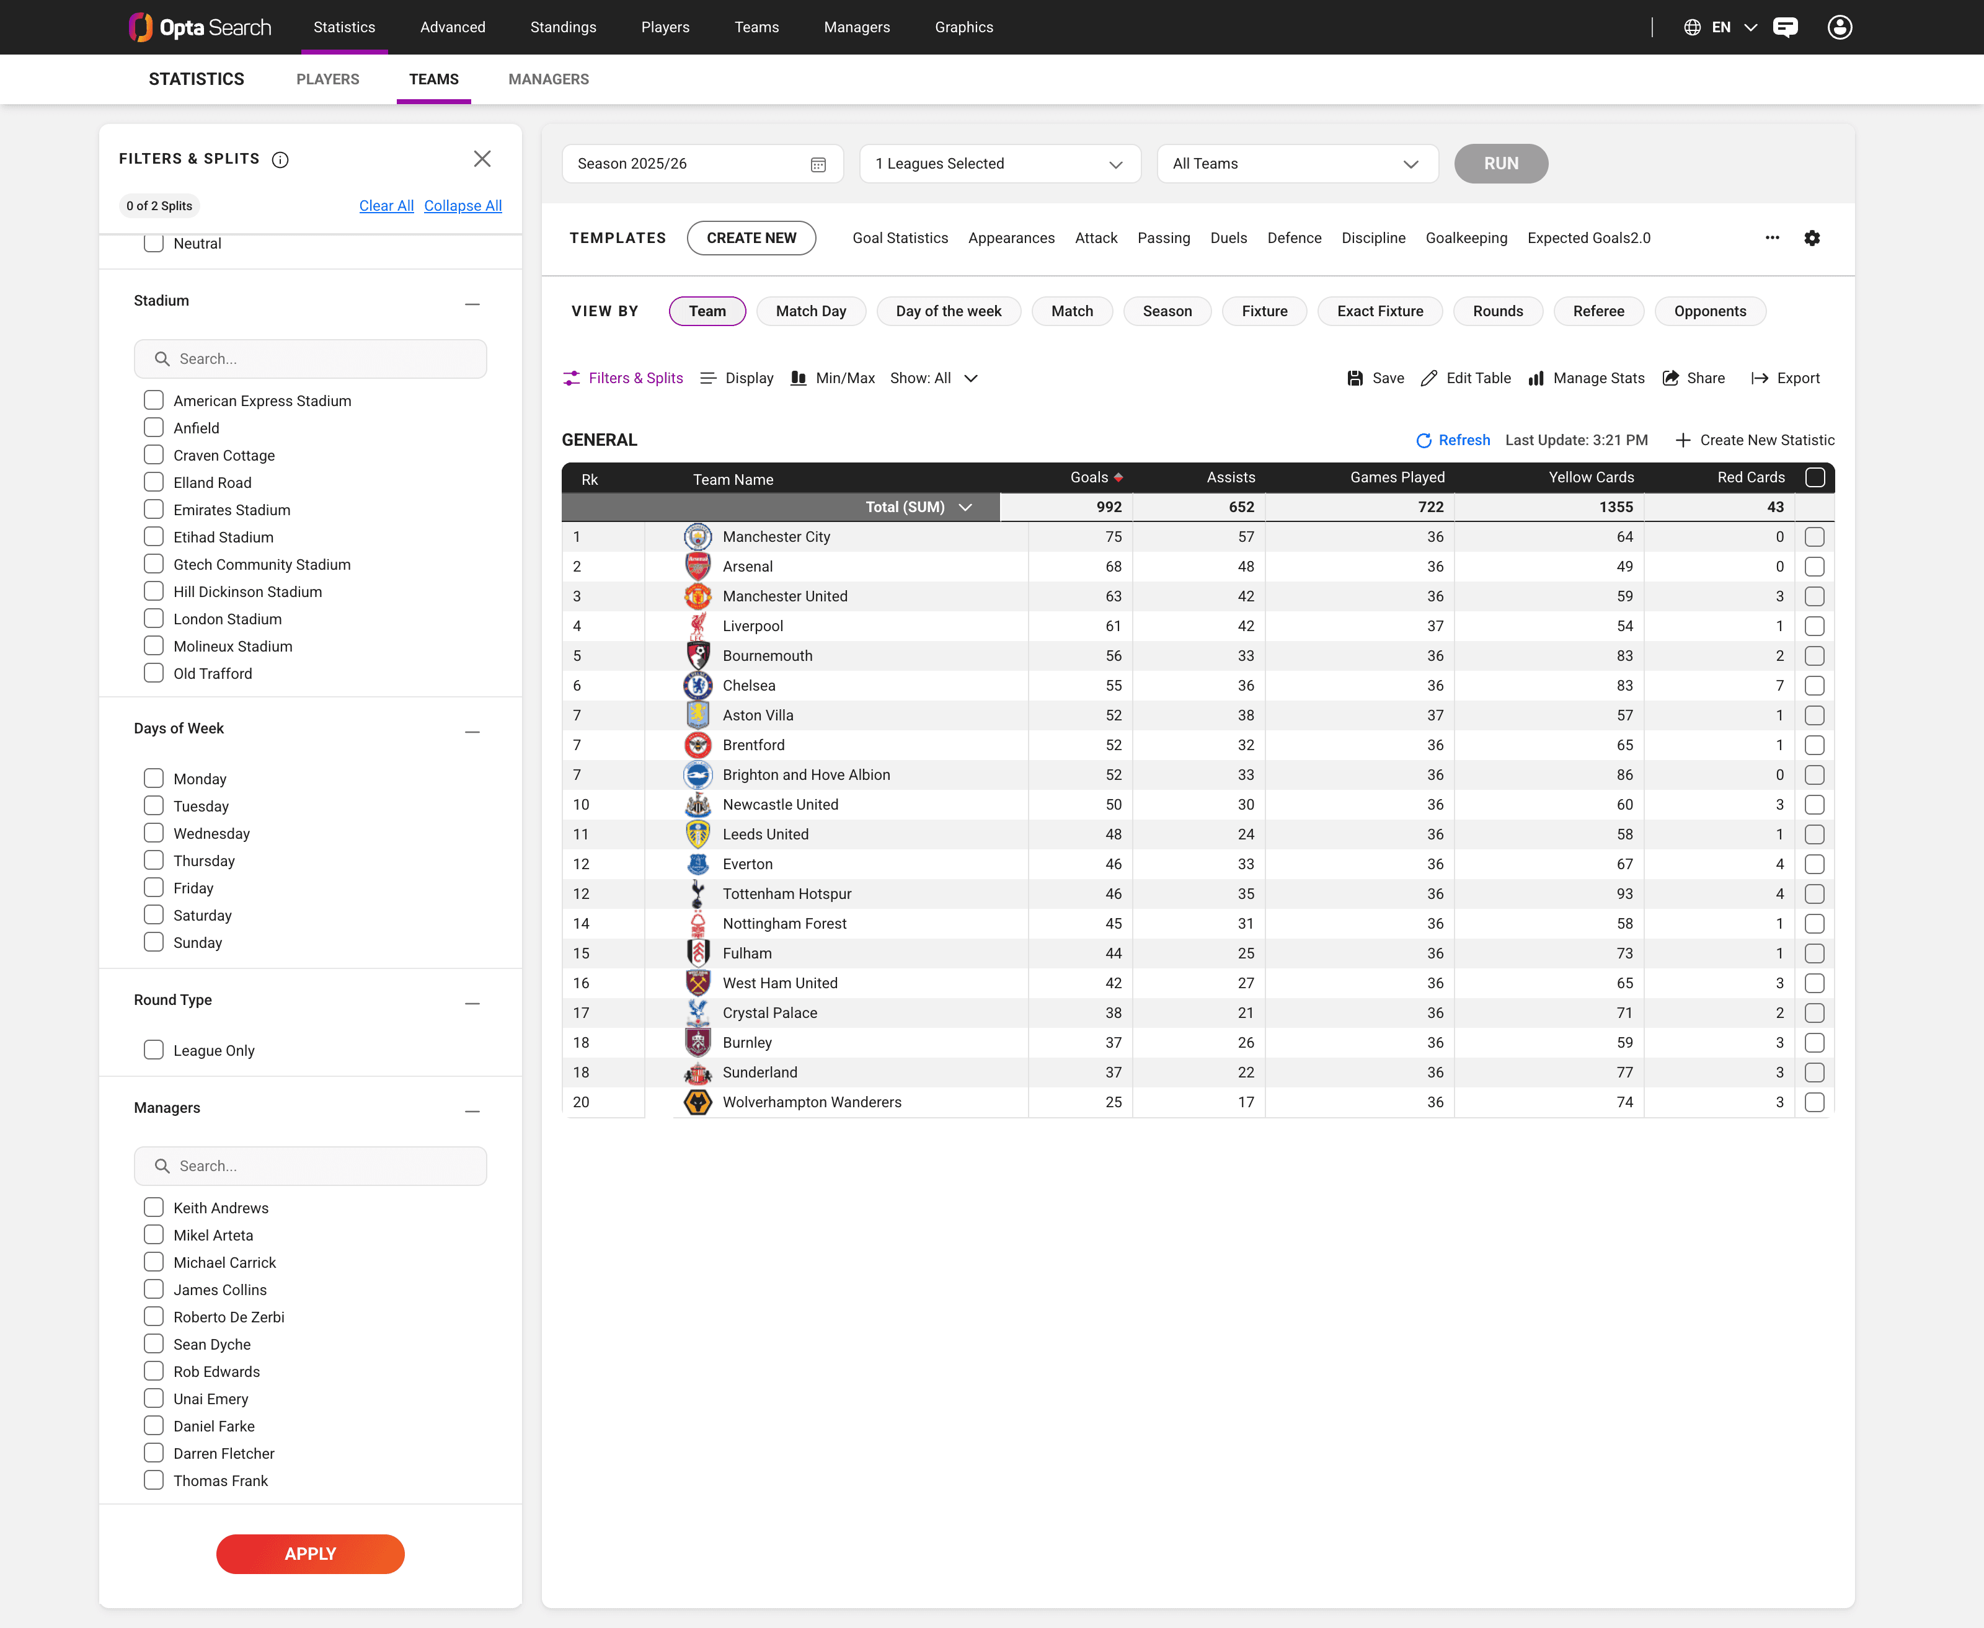This screenshot has width=1984, height=1628.
Task: Click the CREATE NEW template button
Action: 751,237
